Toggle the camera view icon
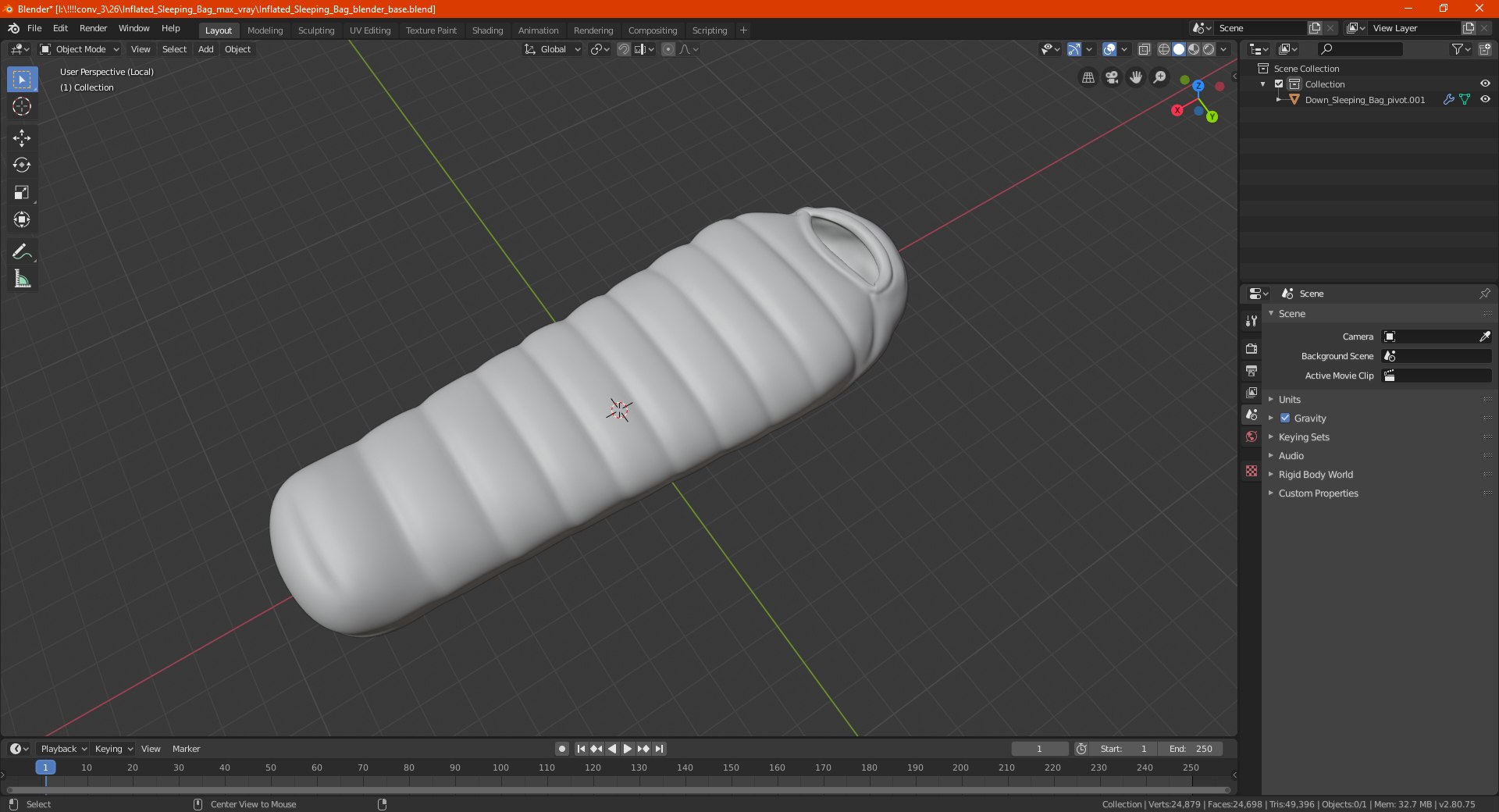1499x812 pixels. (1113, 77)
